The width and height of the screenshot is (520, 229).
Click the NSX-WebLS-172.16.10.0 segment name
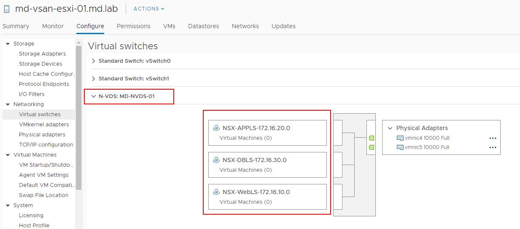[256, 192]
